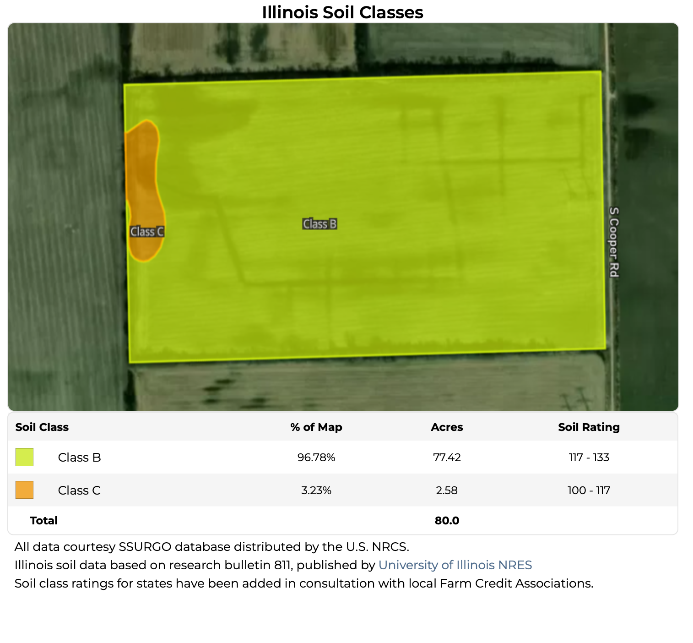Click the 2.58 acres value
Screen dimensions: 693x643
pos(447,490)
